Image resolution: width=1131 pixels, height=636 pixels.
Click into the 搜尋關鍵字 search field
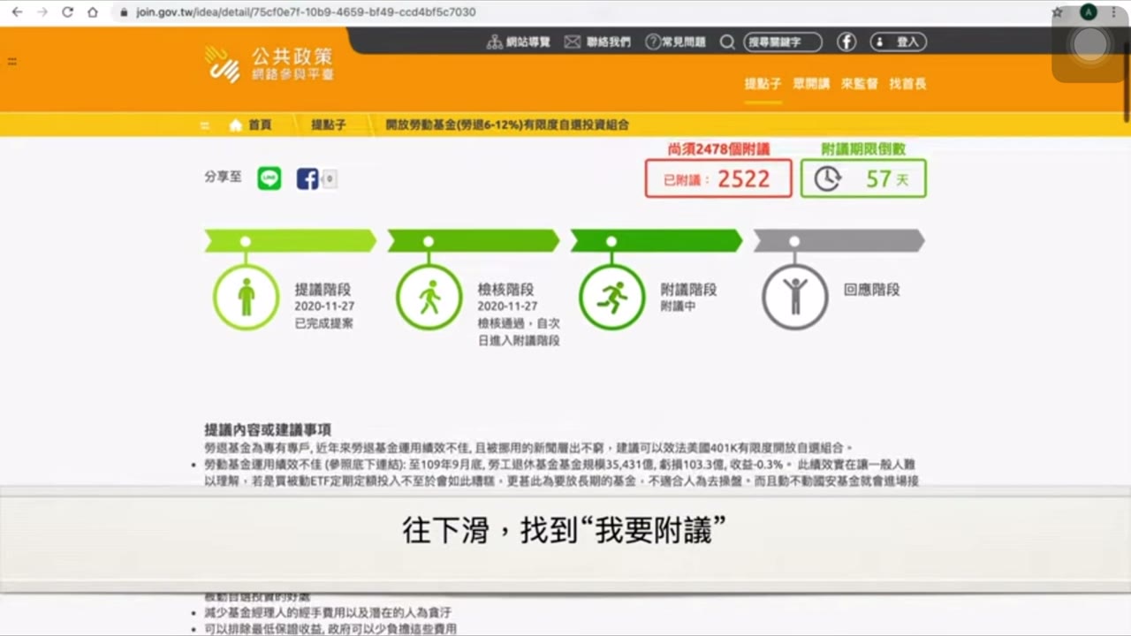783,42
